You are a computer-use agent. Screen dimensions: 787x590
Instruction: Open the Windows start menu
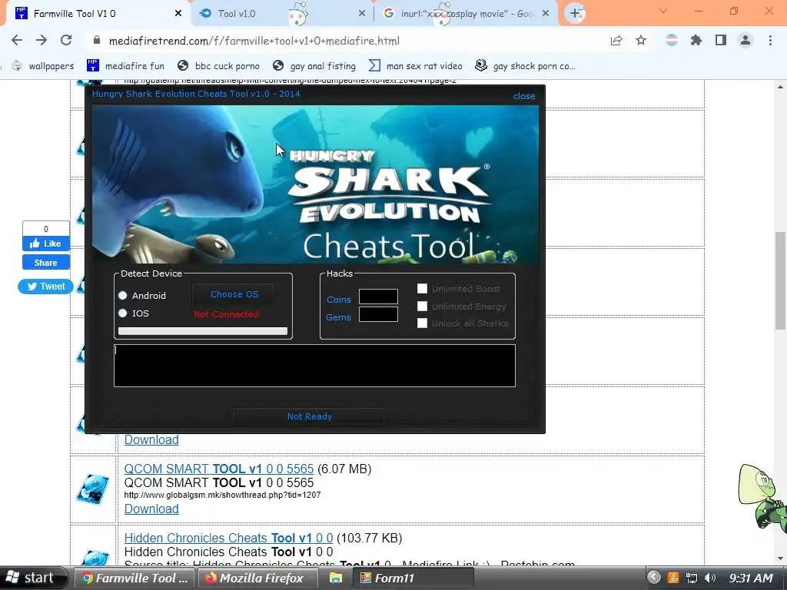[x=32, y=578]
